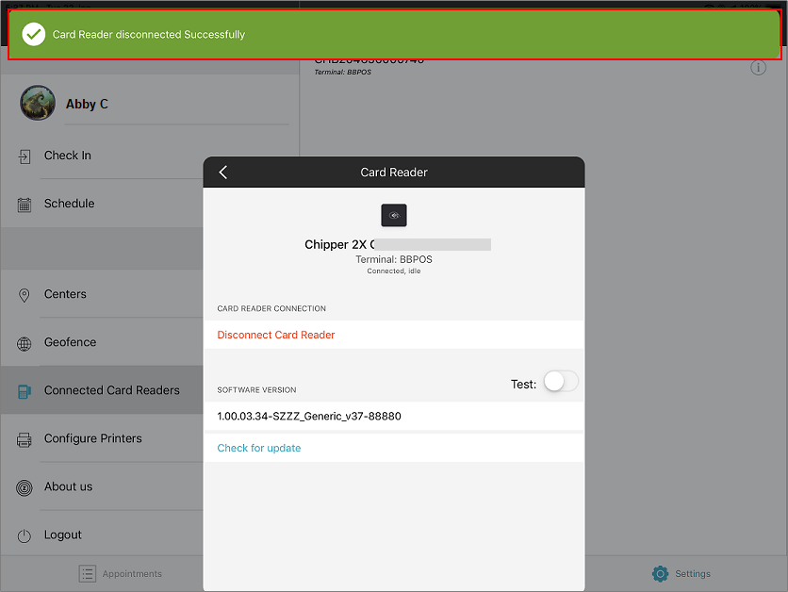Click the Configure Printers printer icon

pyautogui.click(x=25, y=439)
